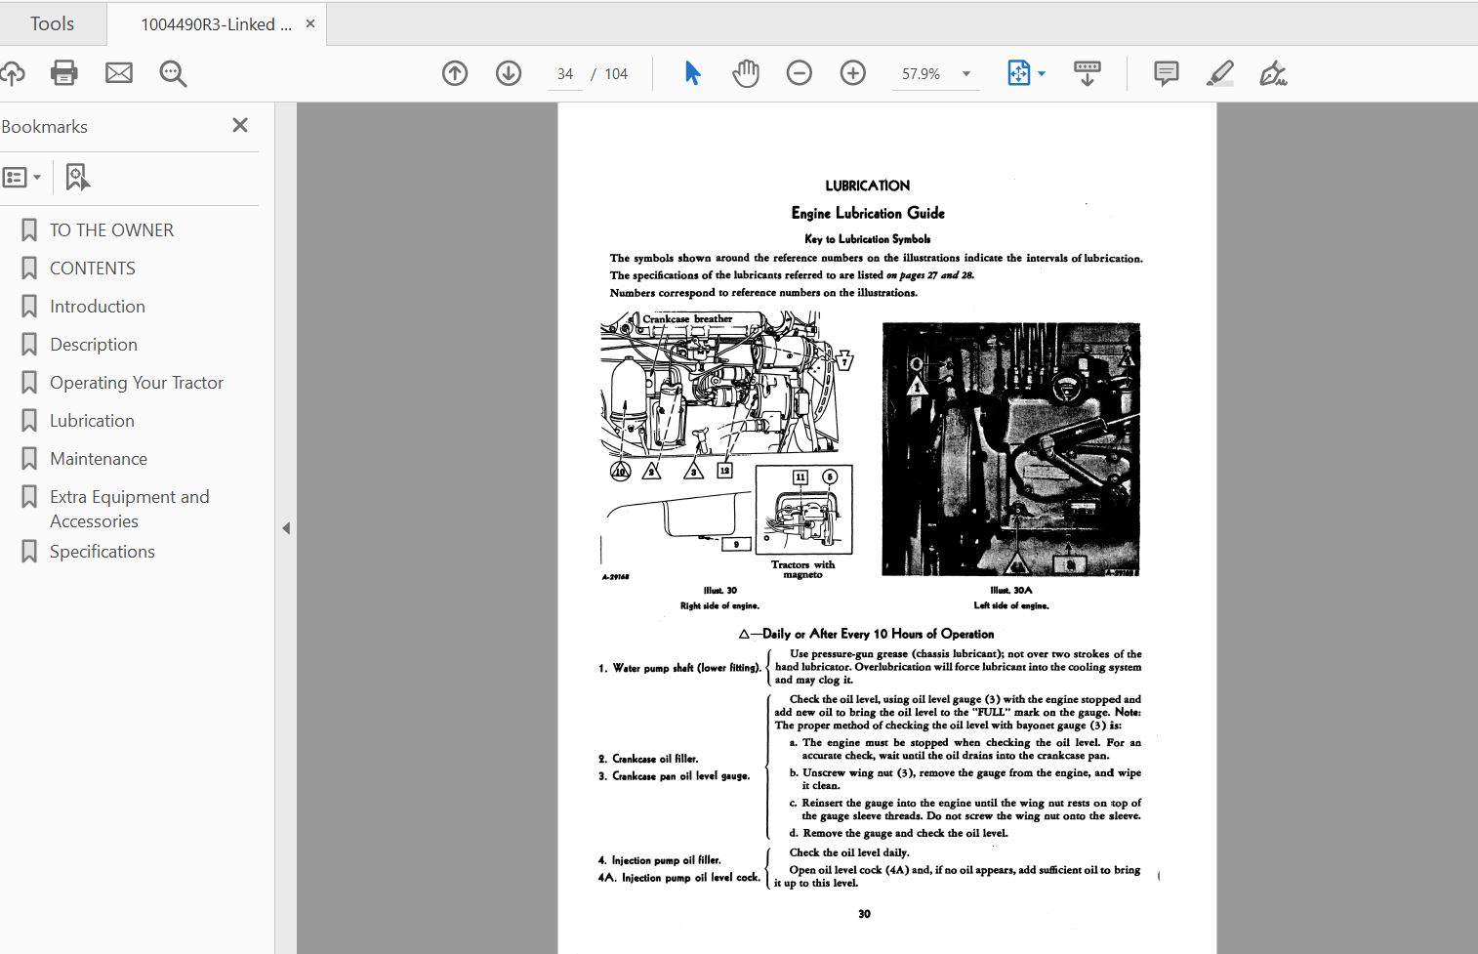Open the Description bookmark

point(94,345)
